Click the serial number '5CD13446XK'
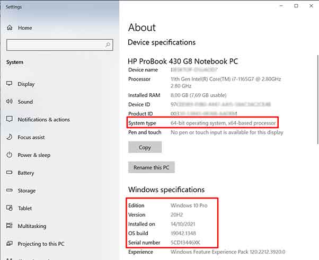319x260 pixels. pos(185,243)
